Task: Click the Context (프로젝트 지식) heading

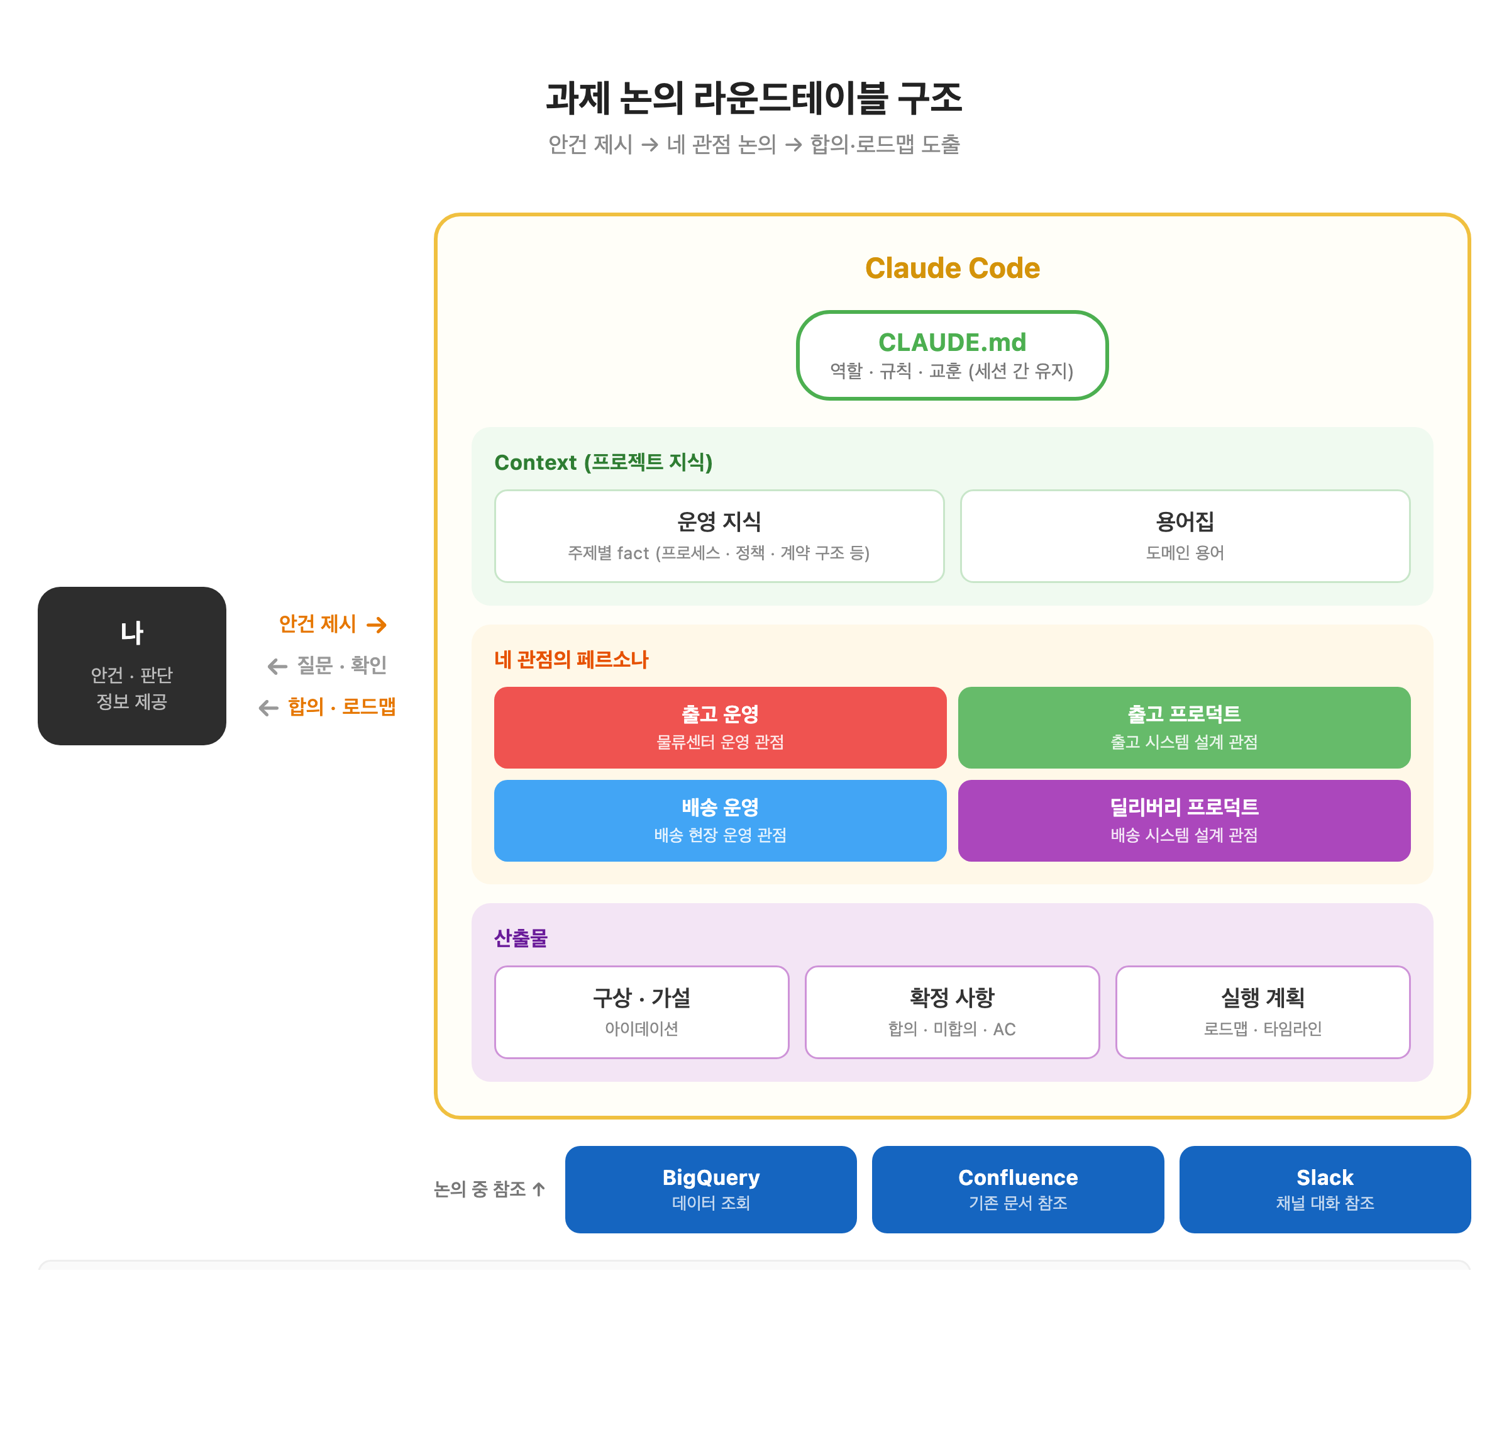Action: [603, 462]
